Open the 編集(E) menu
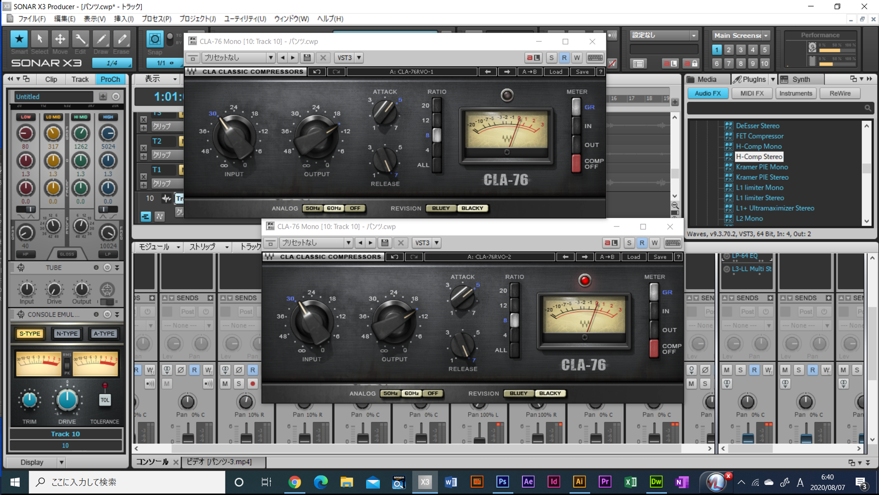The image size is (879, 495). [64, 19]
